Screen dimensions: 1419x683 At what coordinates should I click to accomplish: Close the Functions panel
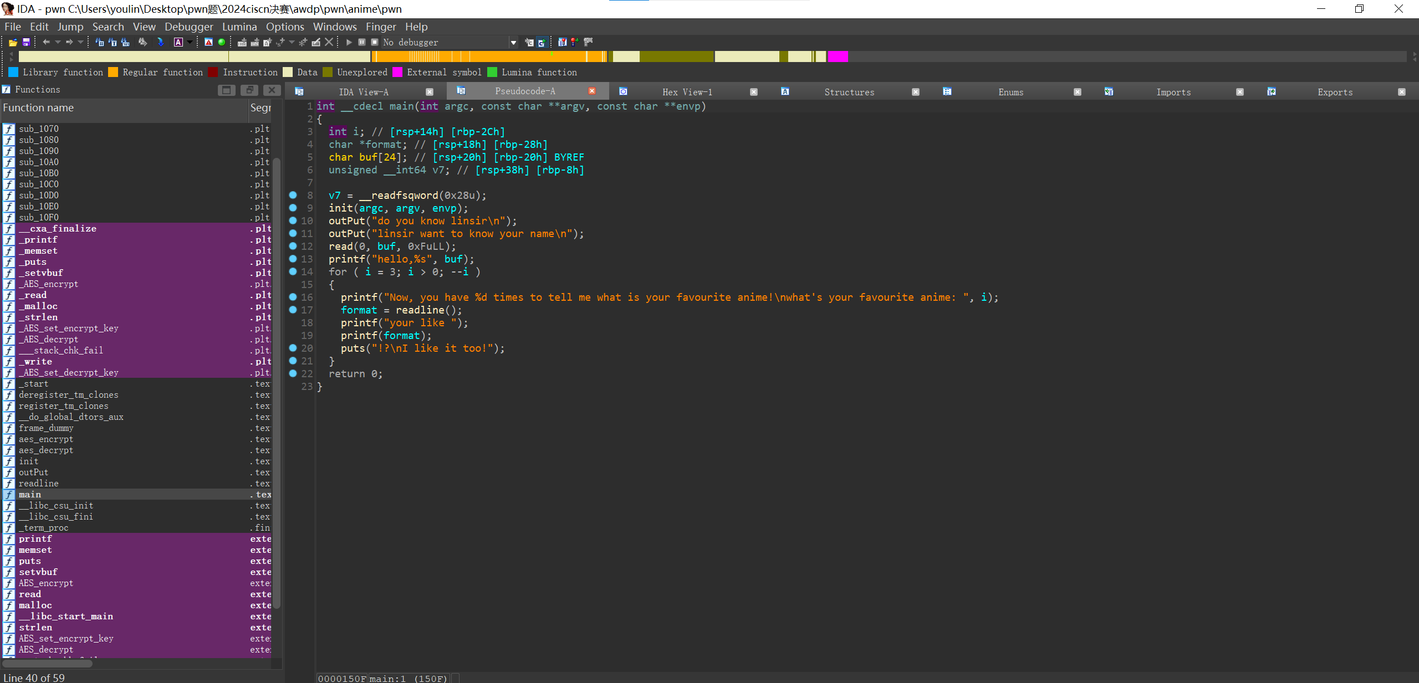click(x=272, y=90)
